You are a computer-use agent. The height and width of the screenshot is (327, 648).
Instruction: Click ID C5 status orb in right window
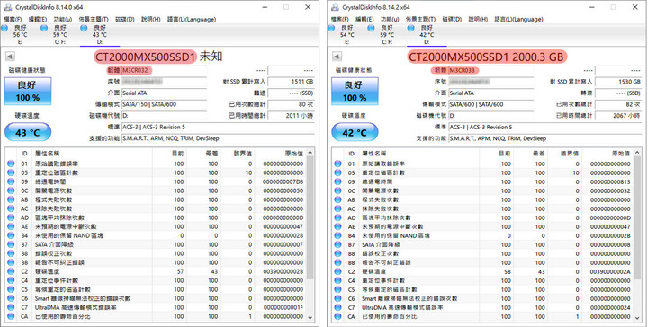(337, 290)
